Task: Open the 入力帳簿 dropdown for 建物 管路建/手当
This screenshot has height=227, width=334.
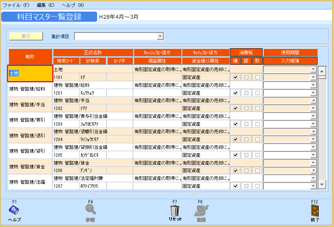Action: point(313,100)
